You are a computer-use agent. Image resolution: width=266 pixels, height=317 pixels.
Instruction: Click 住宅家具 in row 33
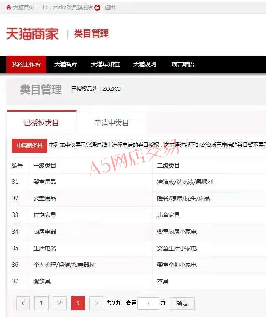point(45,215)
